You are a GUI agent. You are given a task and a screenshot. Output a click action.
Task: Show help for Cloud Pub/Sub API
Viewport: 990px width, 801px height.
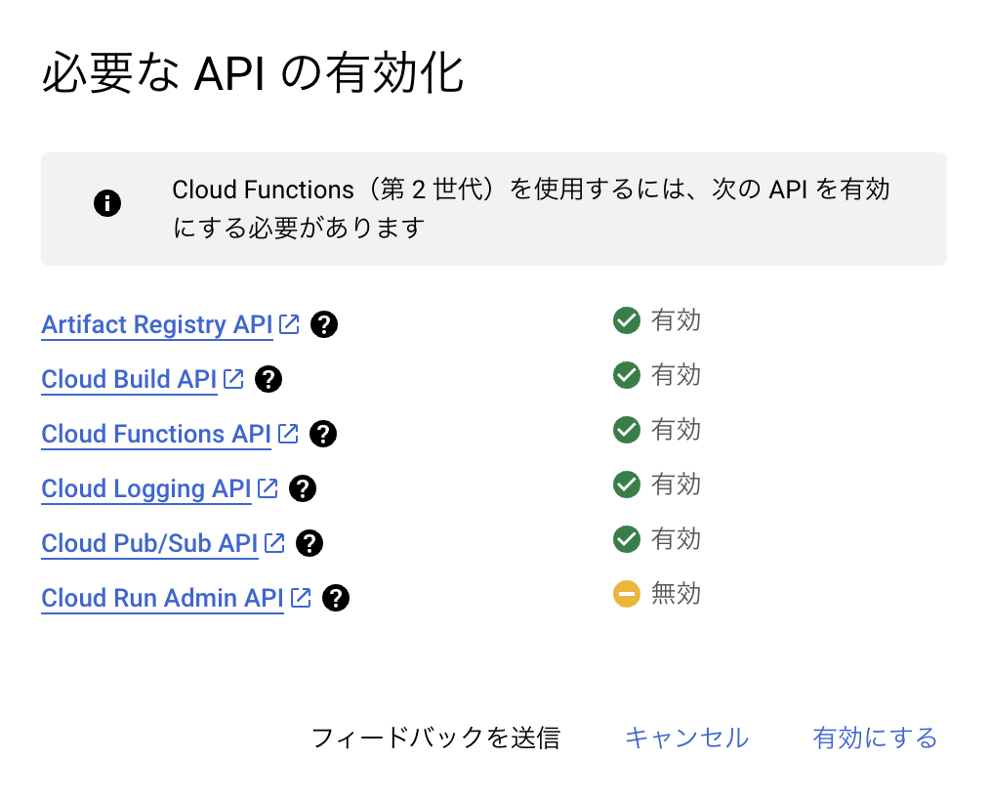click(309, 543)
